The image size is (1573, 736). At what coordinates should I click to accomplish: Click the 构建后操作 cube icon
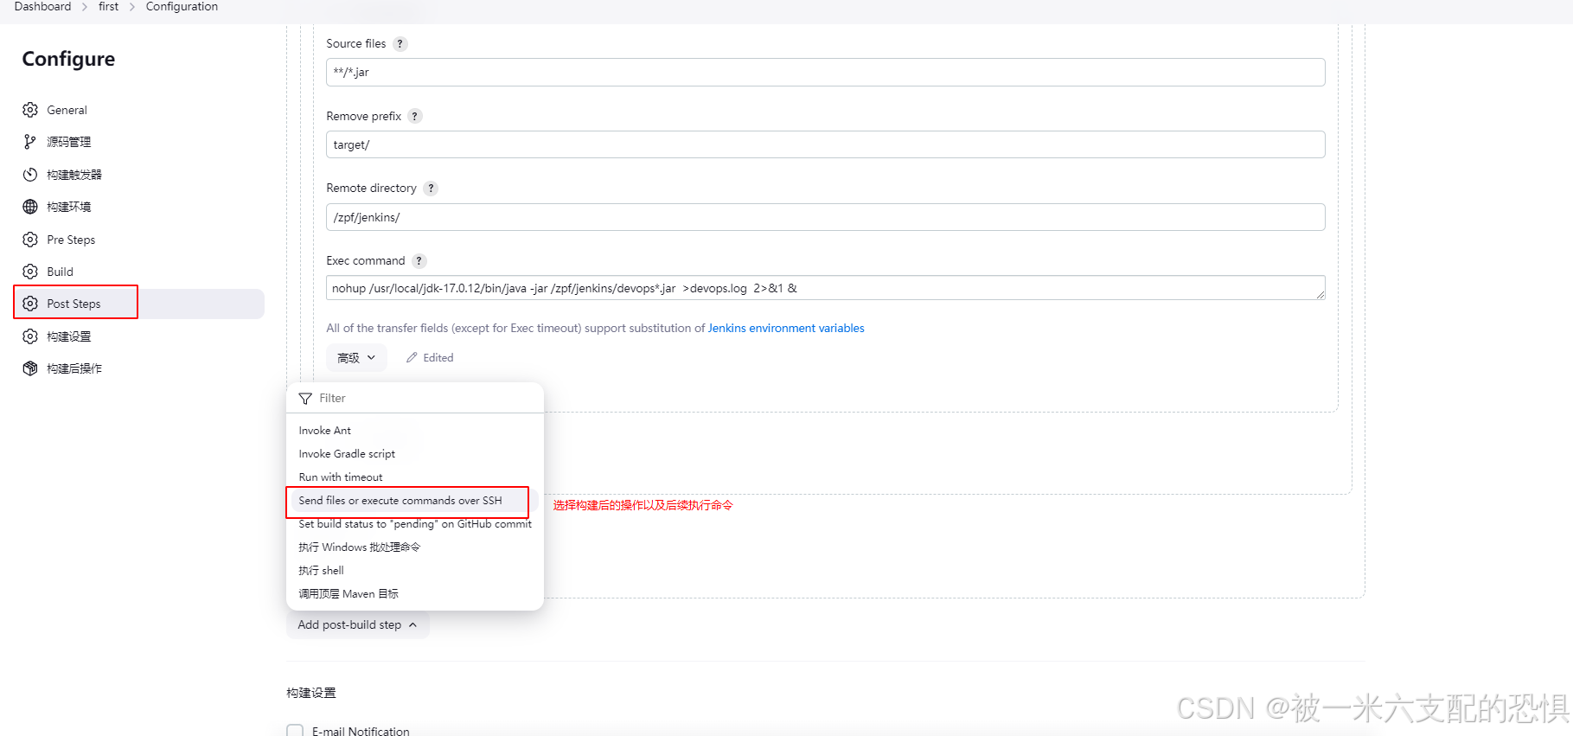[30, 368]
